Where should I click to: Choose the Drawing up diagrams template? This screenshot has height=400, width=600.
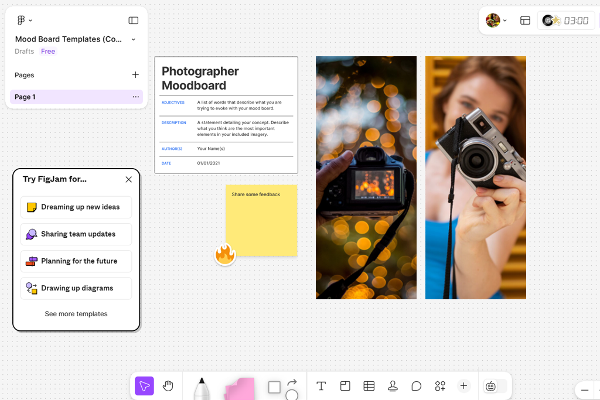[x=76, y=288]
